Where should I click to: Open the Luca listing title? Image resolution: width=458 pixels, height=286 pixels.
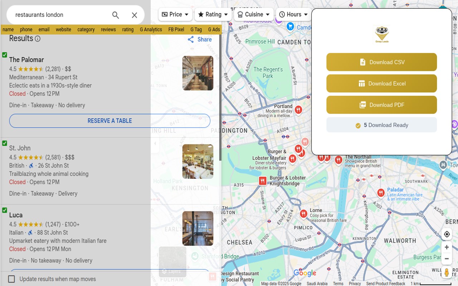(16, 215)
